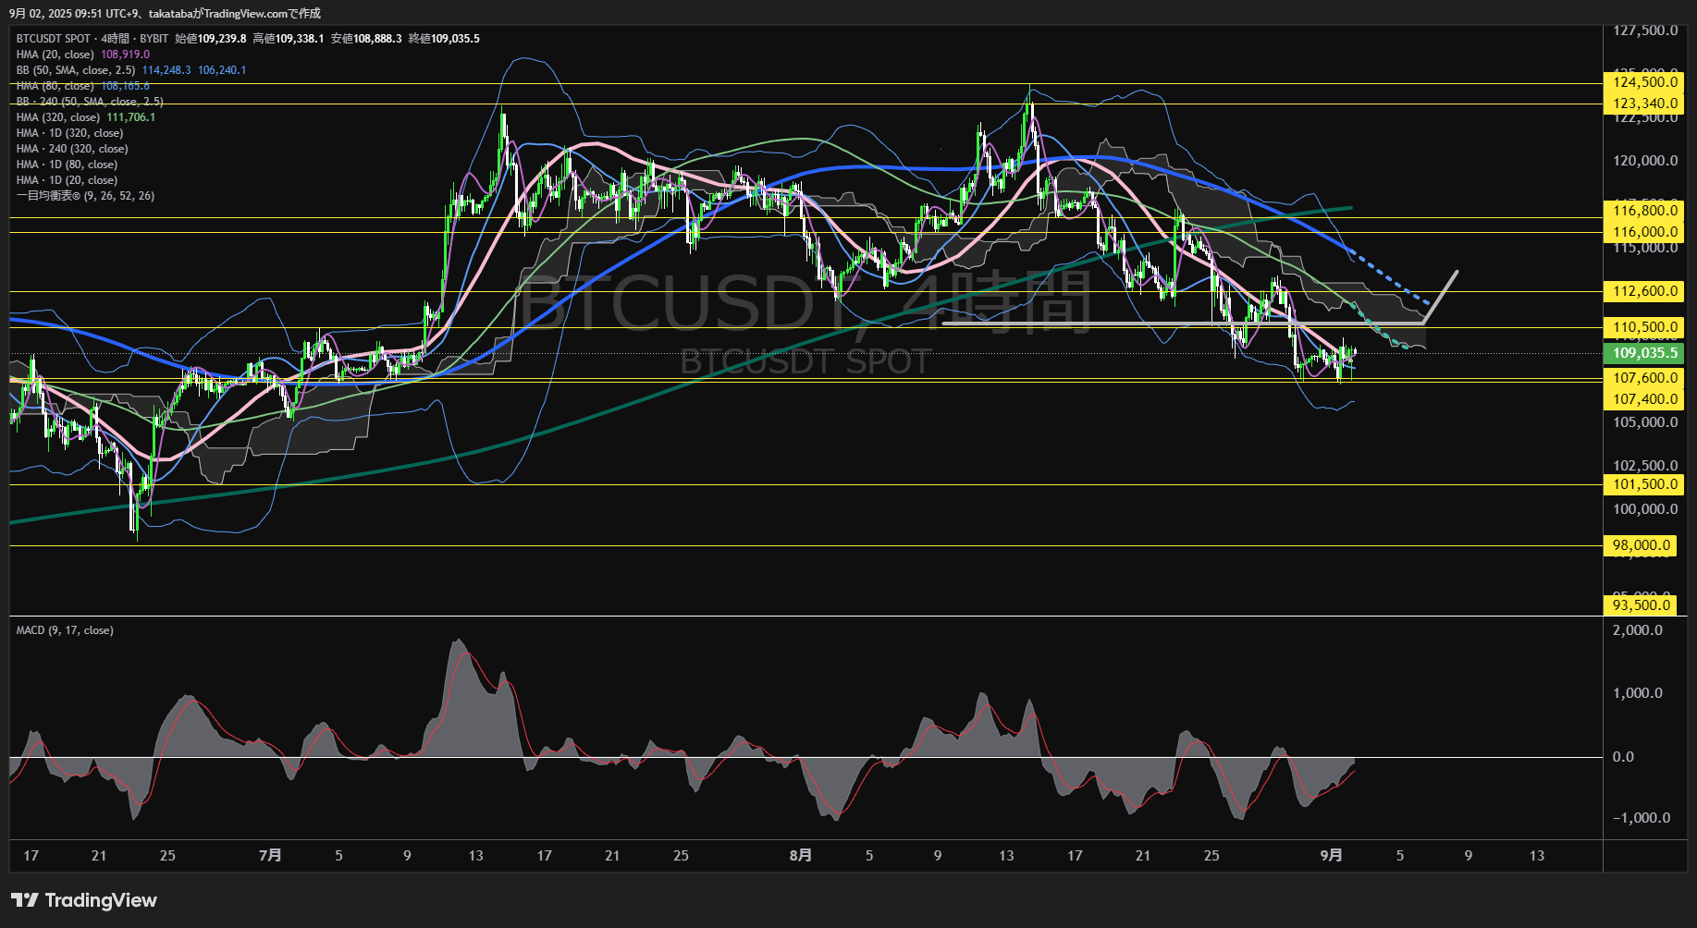The height and width of the screenshot is (928, 1697).
Task: Select the BTCUSDT SPOT symbol legend title
Action: (x=92, y=39)
